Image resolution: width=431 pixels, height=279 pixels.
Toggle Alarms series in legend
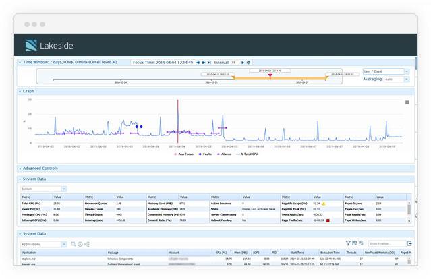pyautogui.click(x=224, y=154)
